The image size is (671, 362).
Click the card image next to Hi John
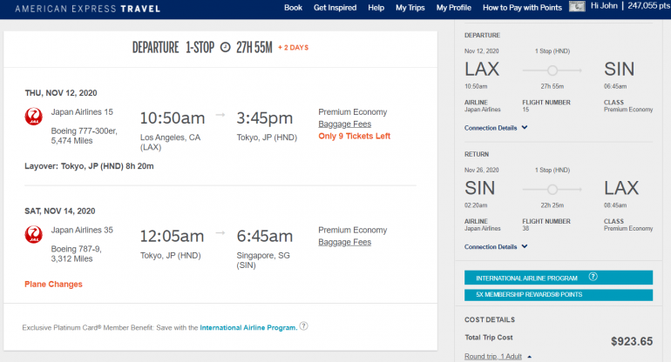[x=577, y=7]
